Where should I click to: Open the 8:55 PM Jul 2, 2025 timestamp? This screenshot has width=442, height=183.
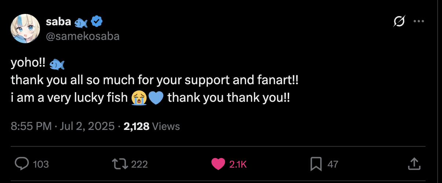click(x=63, y=126)
